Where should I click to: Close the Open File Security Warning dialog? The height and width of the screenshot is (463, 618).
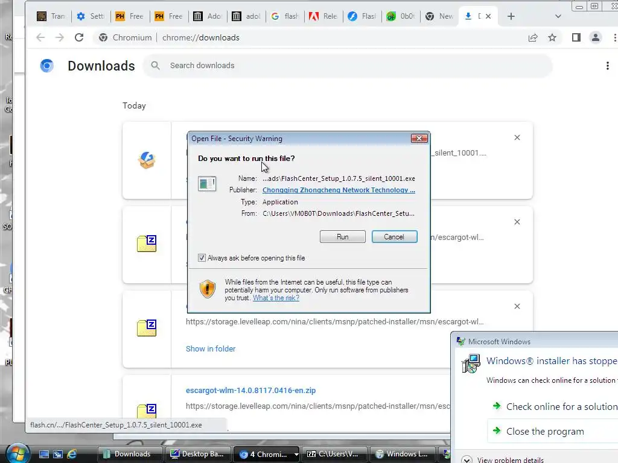coord(419,138)
